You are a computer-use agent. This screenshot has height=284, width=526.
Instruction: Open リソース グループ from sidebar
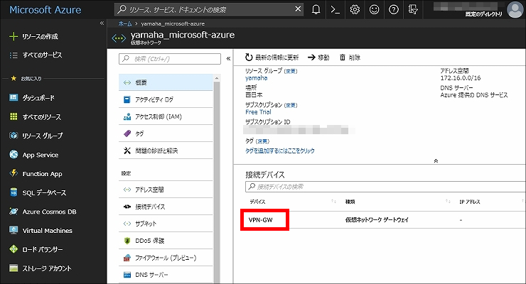(36, 136)
